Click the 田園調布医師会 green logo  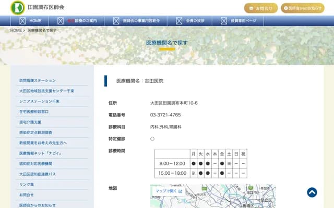click(17, 7)
